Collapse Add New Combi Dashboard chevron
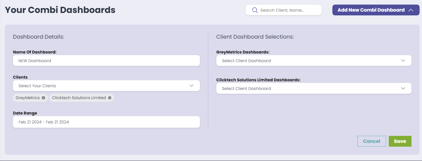Viewport: 422px width, 161px height. pyautogui.click(x=411, y=10)
